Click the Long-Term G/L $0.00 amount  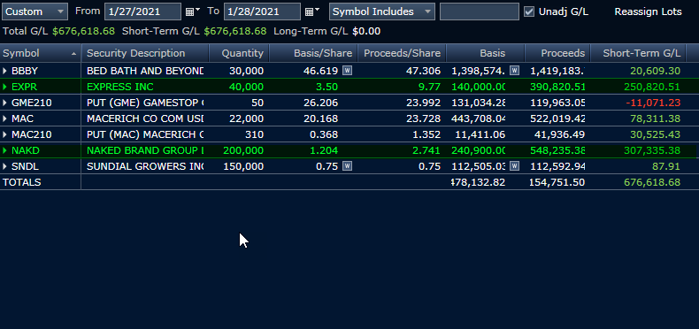point(366,31)
